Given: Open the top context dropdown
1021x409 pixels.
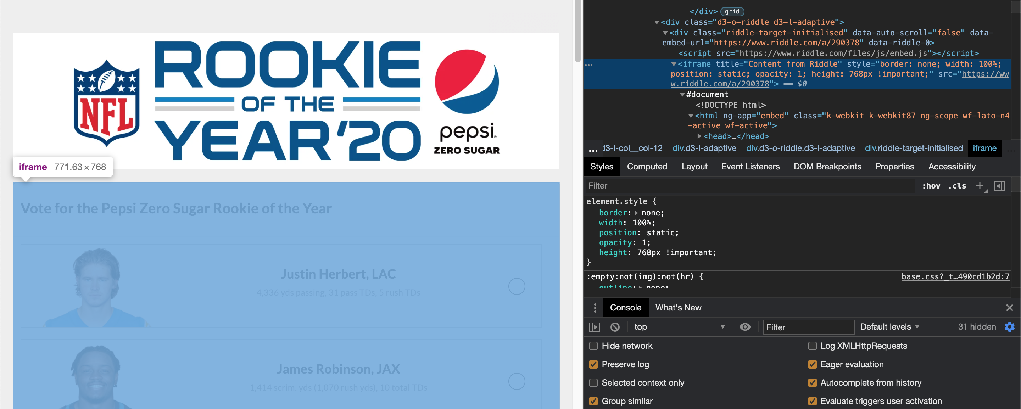Looking at the screenshot, I should 679,327.
